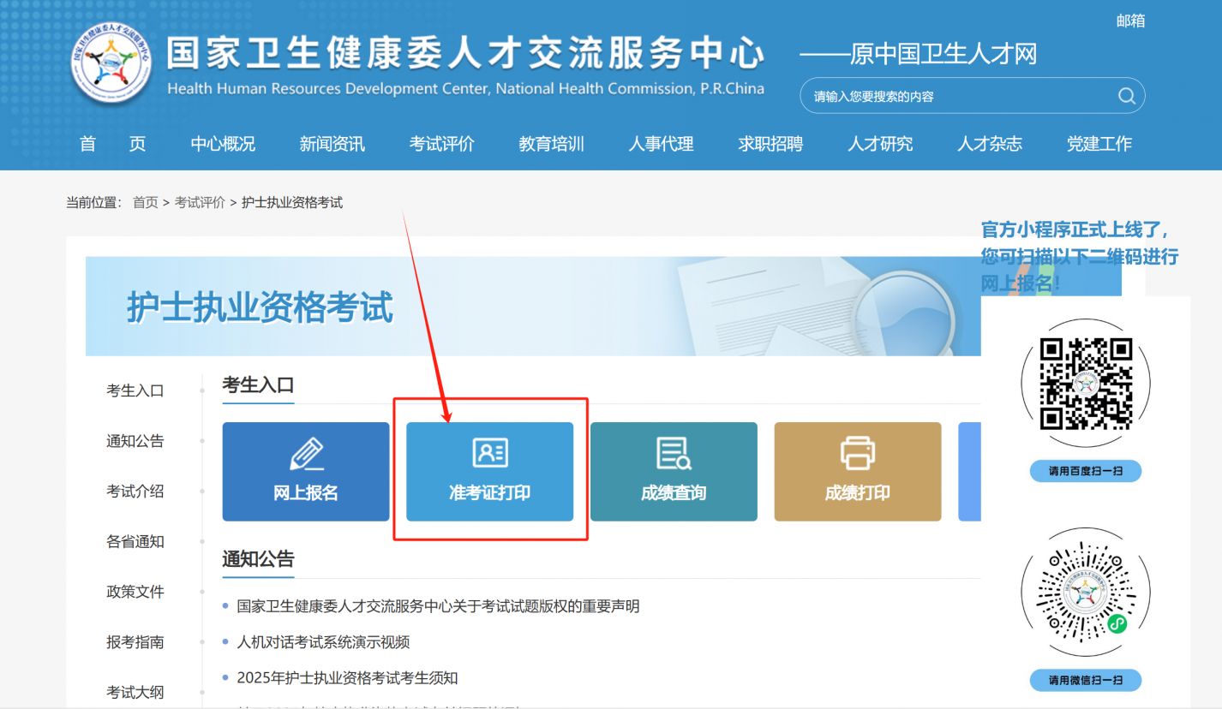Open 考试评价 navigation menu

point(441,144)
